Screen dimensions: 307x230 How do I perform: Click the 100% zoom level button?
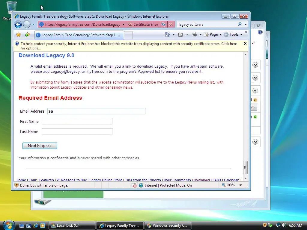[228, 185]
